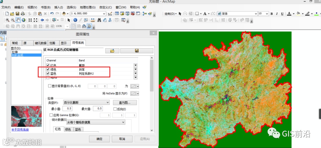Open the Catalog window icon
This screenshot has height=148, width=321.
click(x=122, y=14)
